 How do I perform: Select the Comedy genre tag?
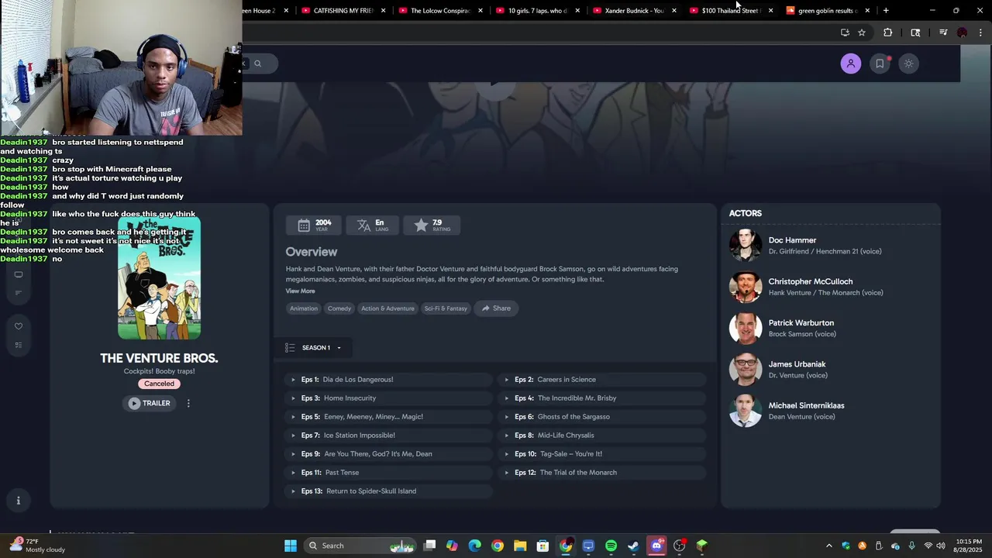tap(339, 308)
